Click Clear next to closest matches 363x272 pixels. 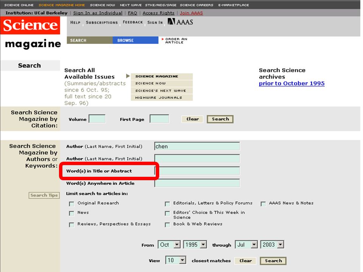[x=245, y=261]
